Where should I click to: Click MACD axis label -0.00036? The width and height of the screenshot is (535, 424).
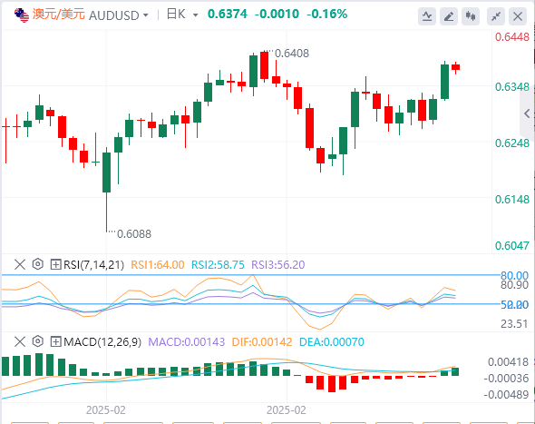tap(506, 379)
